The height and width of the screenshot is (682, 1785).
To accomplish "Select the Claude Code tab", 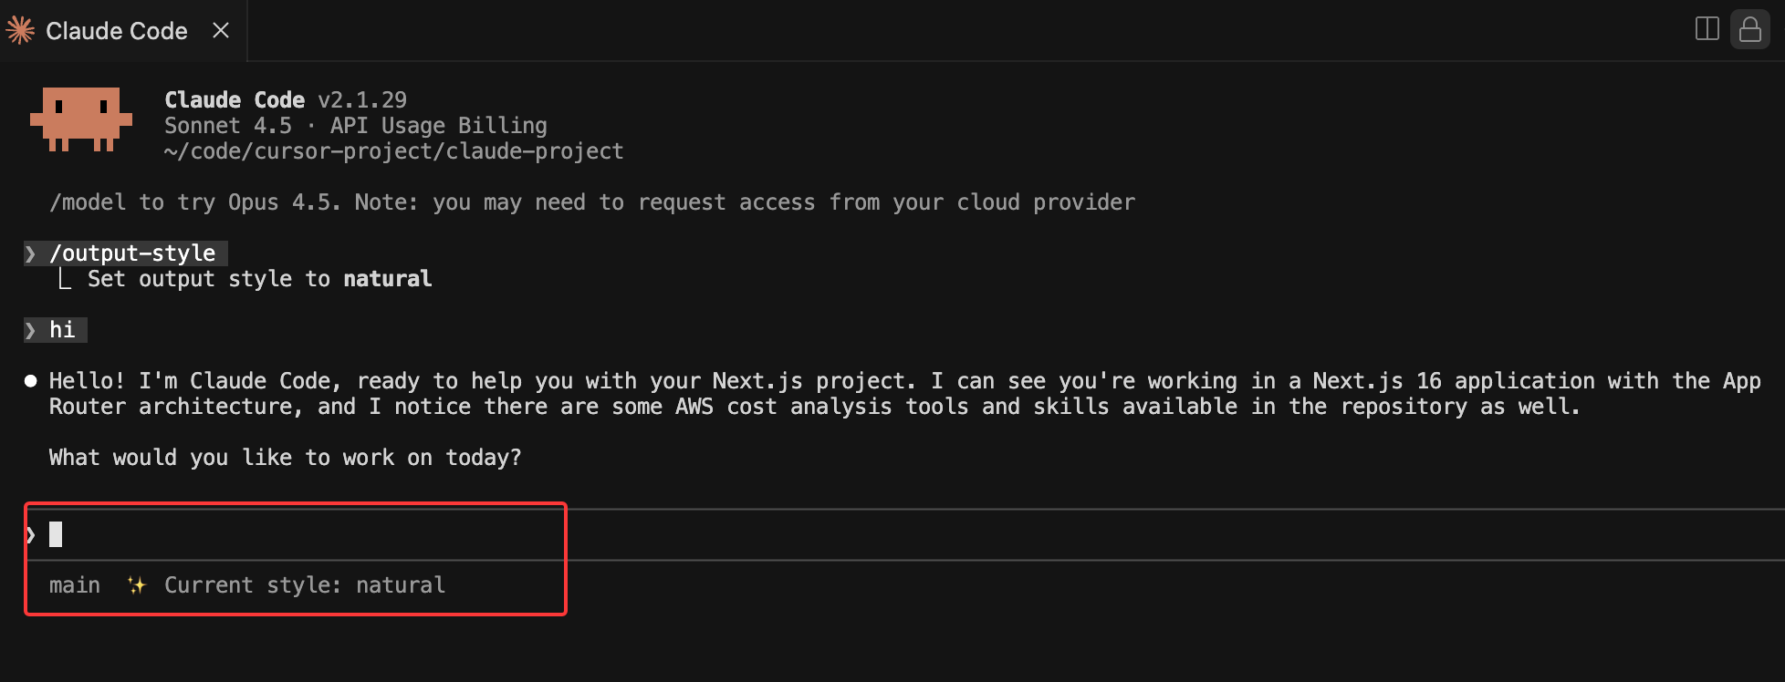I will tap(116, 31).
